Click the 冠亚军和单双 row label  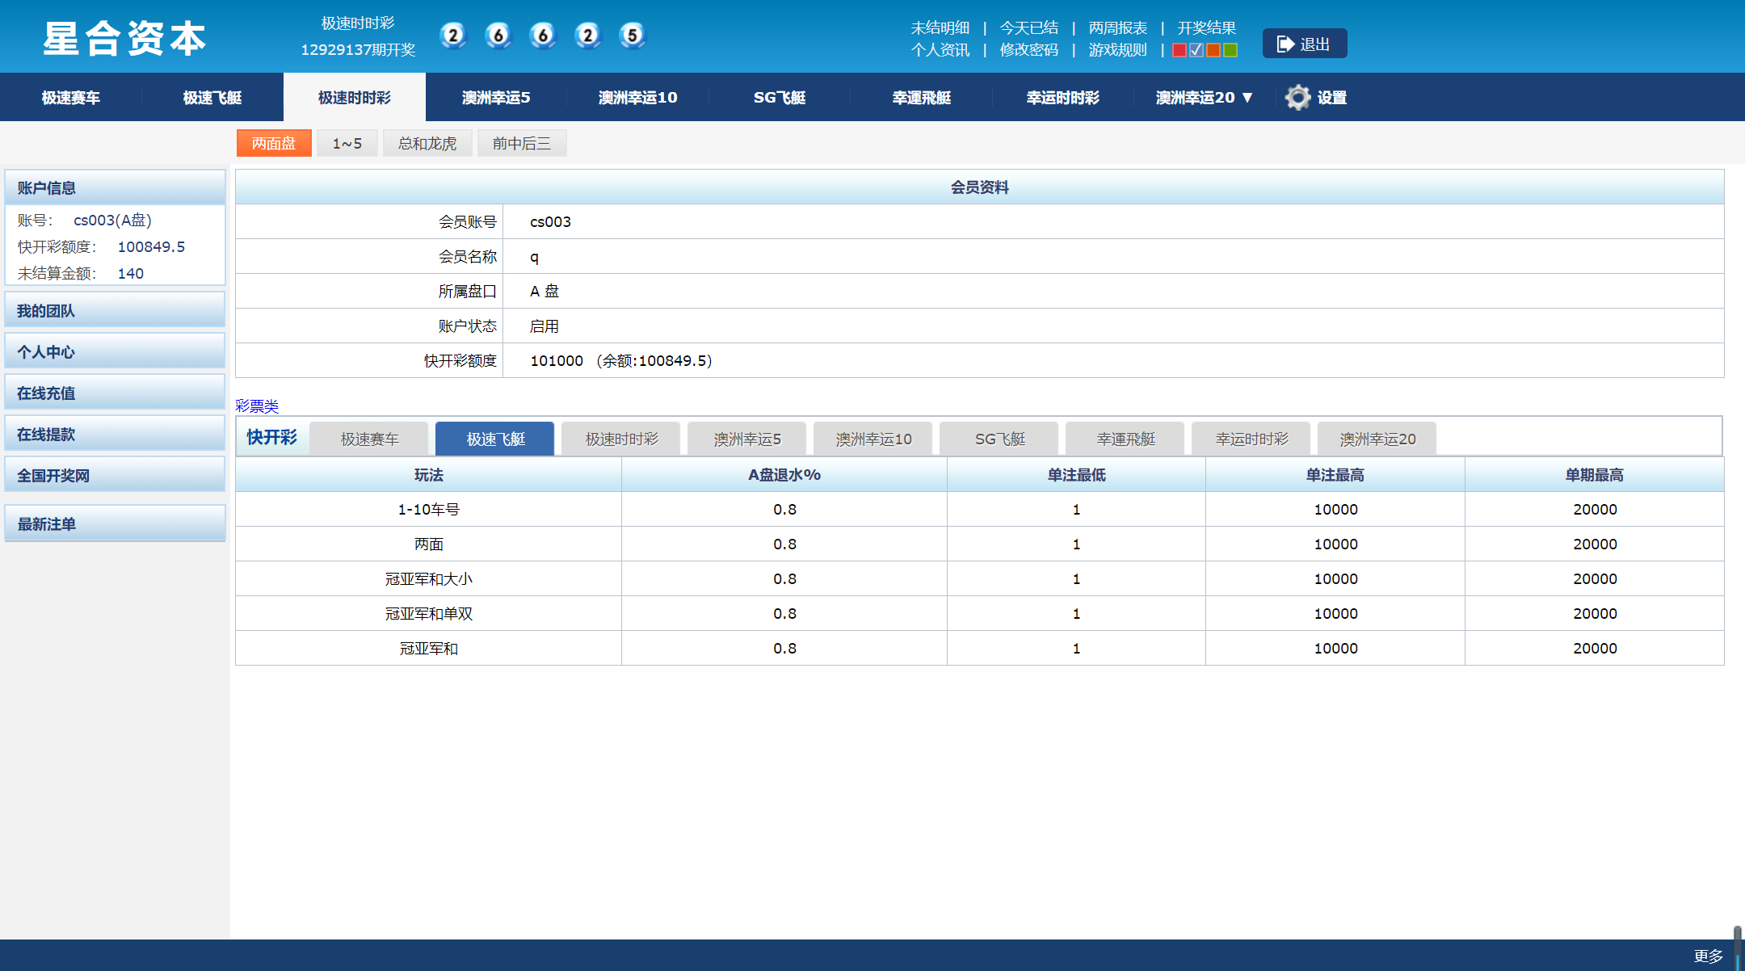point(428,613)
